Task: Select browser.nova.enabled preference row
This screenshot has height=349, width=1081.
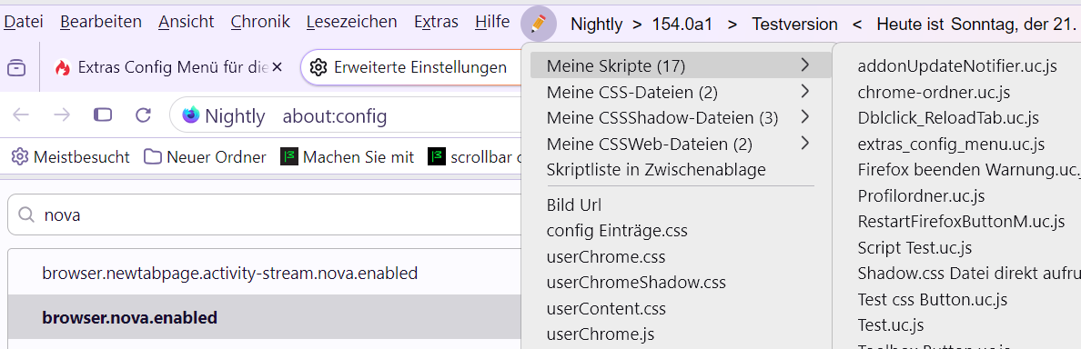Action: pos(266,317)
